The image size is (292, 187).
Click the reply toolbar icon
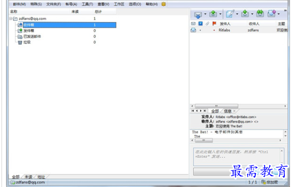coord(245,14)
